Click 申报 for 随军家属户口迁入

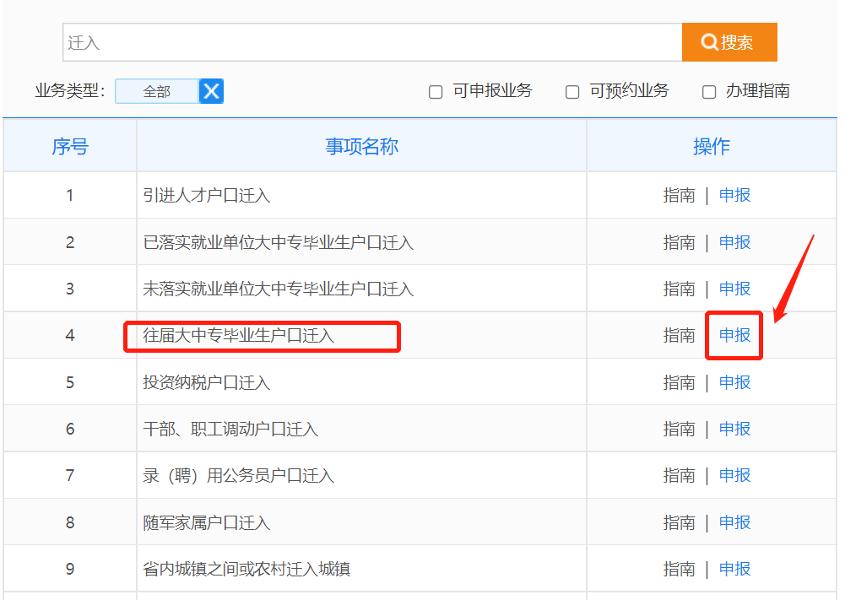tap(734, 522)
